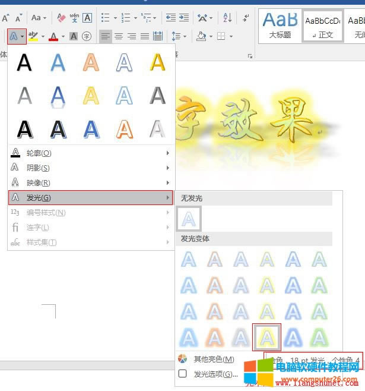Click the Numbering list icon

pyautogui.click(x=126, y=18)
